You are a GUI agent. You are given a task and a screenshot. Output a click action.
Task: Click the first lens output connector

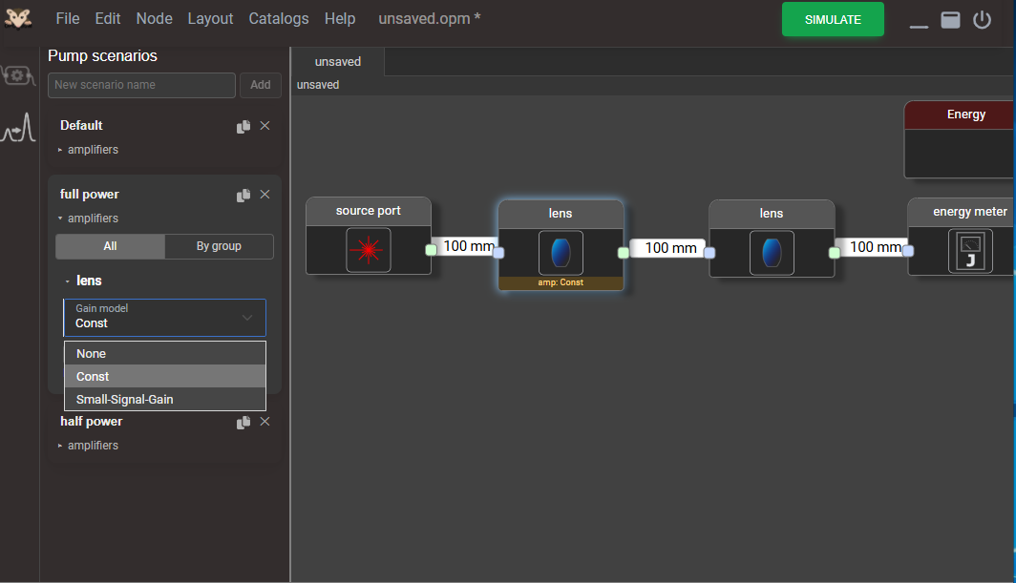[x=624, y=253]
